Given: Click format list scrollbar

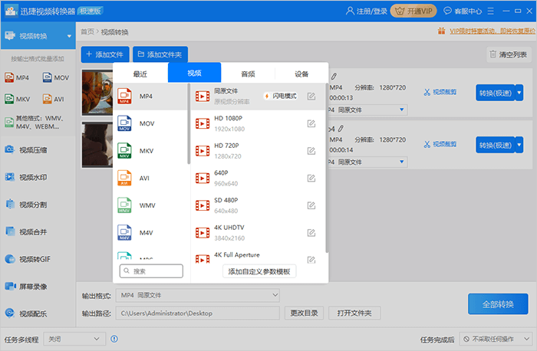Looking at the screenshot, I should pyautogui.click(x=189, y=123).
